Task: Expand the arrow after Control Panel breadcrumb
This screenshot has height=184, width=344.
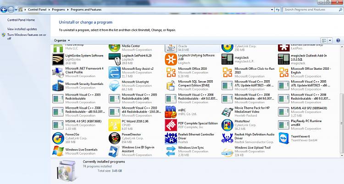Action: click(x=50, y=10)
